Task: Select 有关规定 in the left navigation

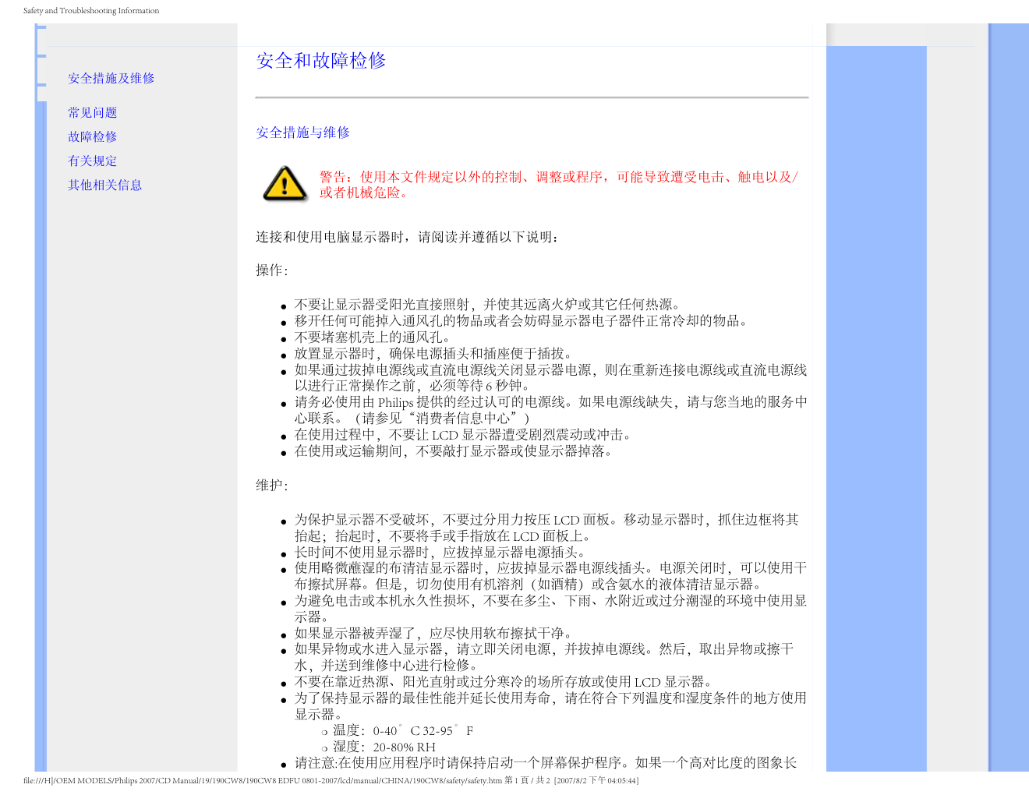Action: 92,161
